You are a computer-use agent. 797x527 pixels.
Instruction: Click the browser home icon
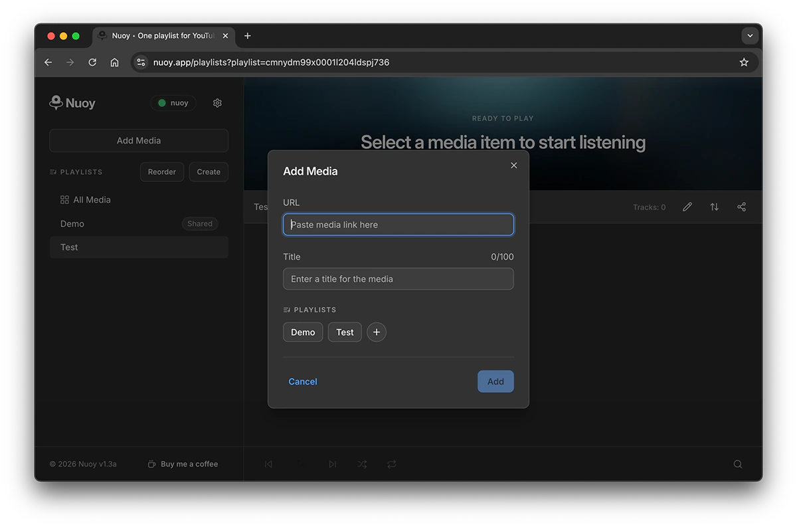pos(114,62)
